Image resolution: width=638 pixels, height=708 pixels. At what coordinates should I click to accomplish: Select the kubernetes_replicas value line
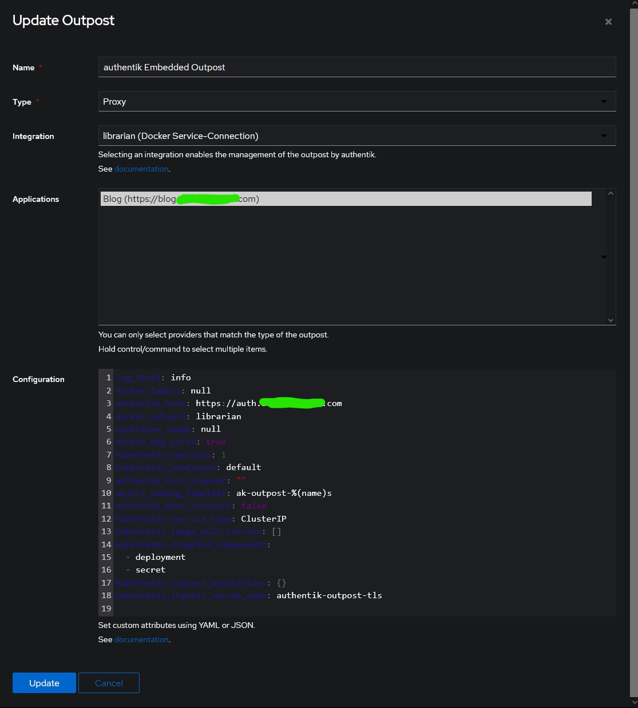point(169,454)
